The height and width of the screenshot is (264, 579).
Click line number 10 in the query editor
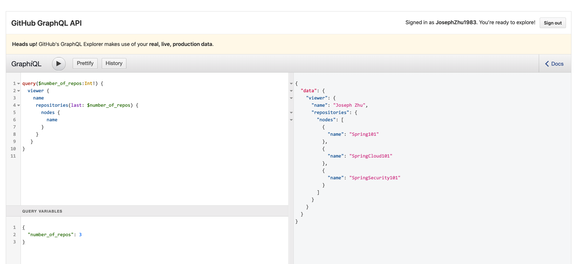[x=13, y=149]
